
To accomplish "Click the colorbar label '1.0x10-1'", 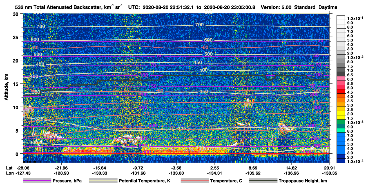I will click(x=356, y=18).
